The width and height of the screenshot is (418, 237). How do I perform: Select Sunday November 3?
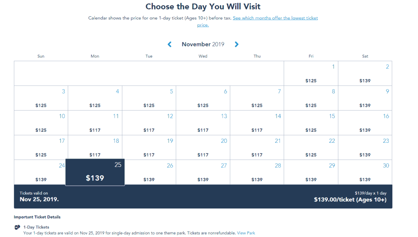41,98
